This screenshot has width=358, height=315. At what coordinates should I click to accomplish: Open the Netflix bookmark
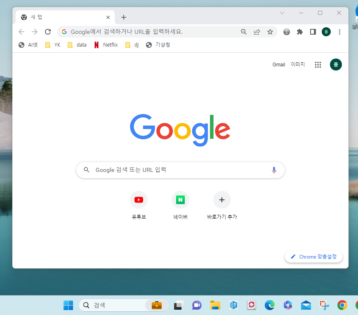pos(106,45)
